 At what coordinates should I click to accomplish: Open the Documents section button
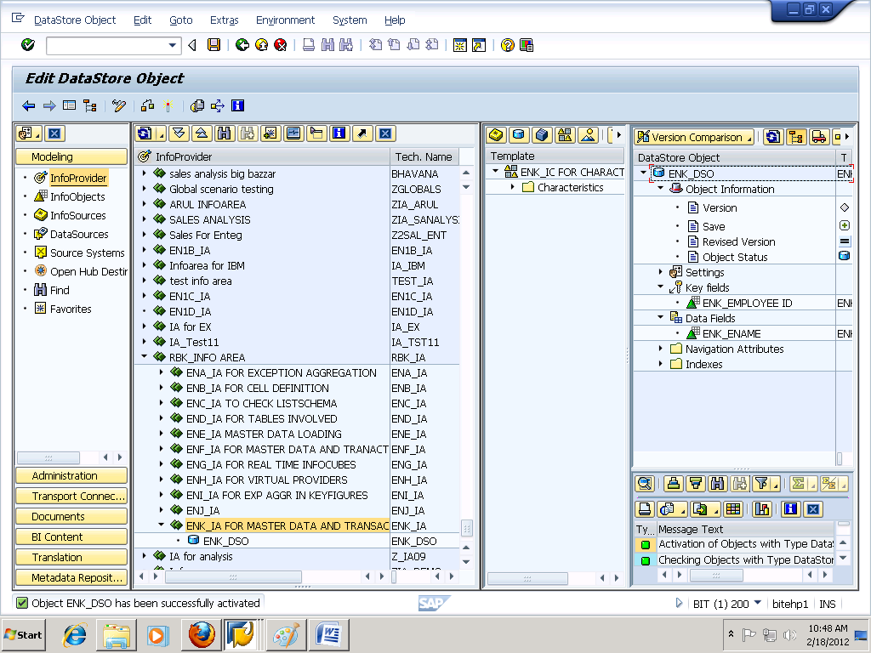tap(71, 516)
